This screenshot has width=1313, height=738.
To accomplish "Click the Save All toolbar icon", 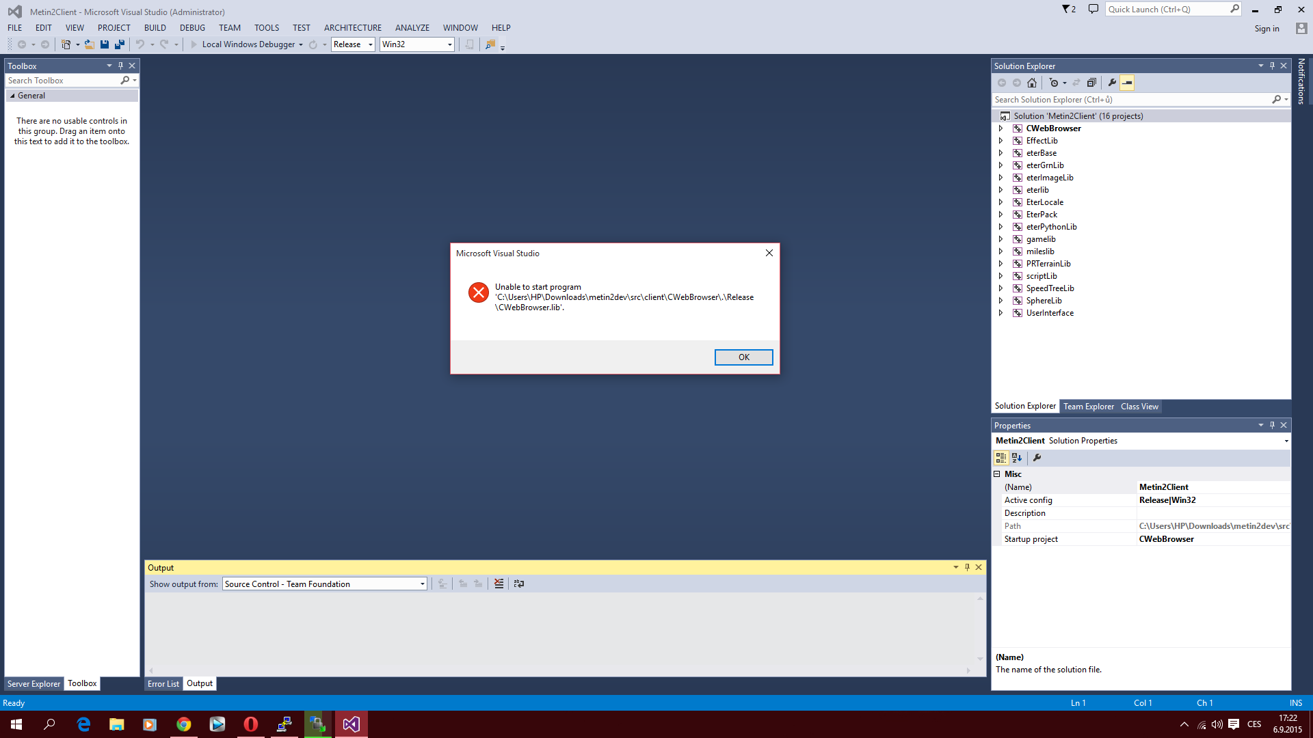I will (120, 44).
